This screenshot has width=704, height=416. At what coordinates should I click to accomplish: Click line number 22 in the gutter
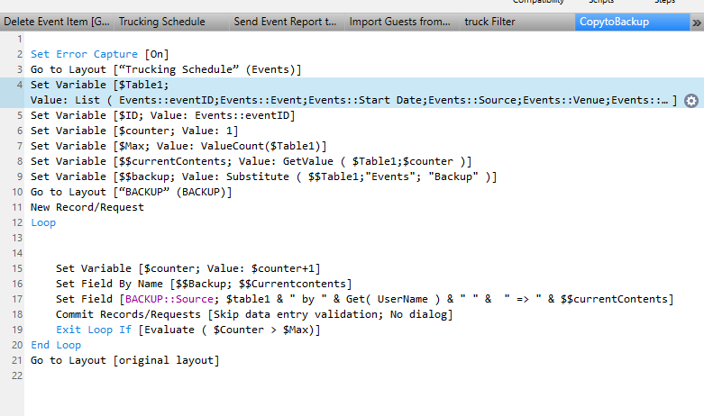tap(17, 375)
